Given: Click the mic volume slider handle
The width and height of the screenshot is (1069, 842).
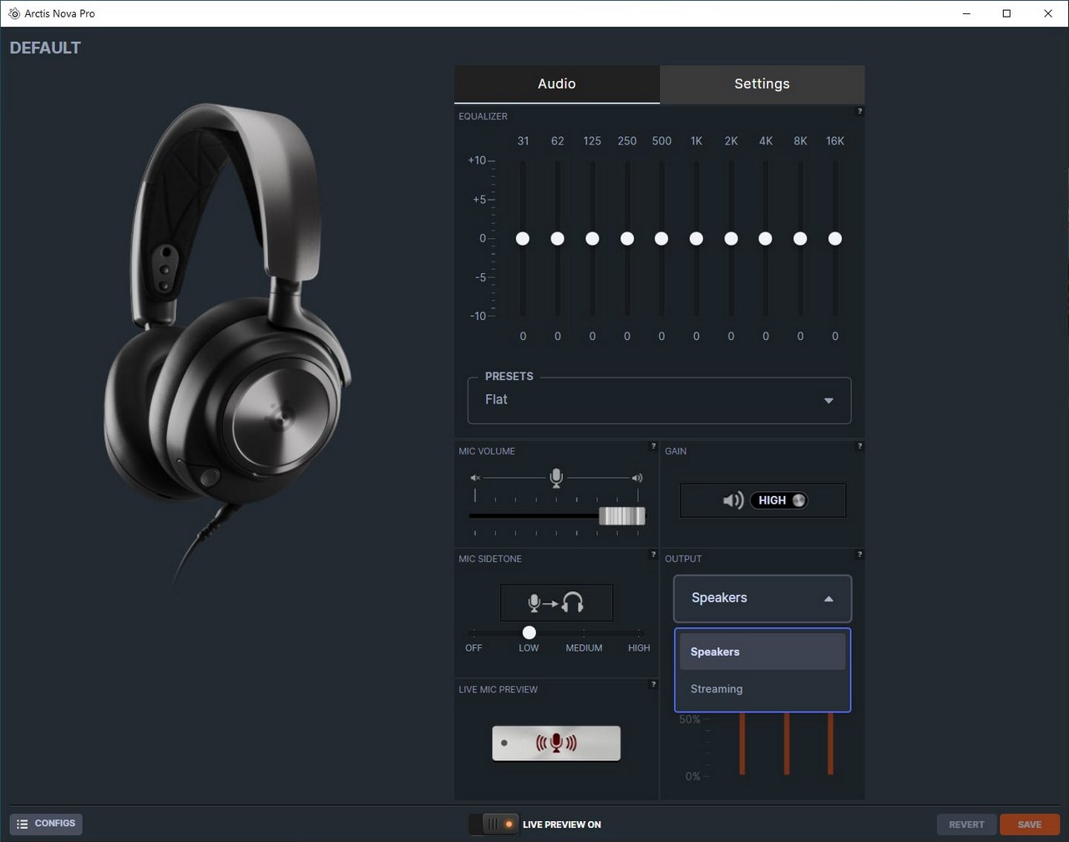Looking at the screenshot, I should click(622, 516).
